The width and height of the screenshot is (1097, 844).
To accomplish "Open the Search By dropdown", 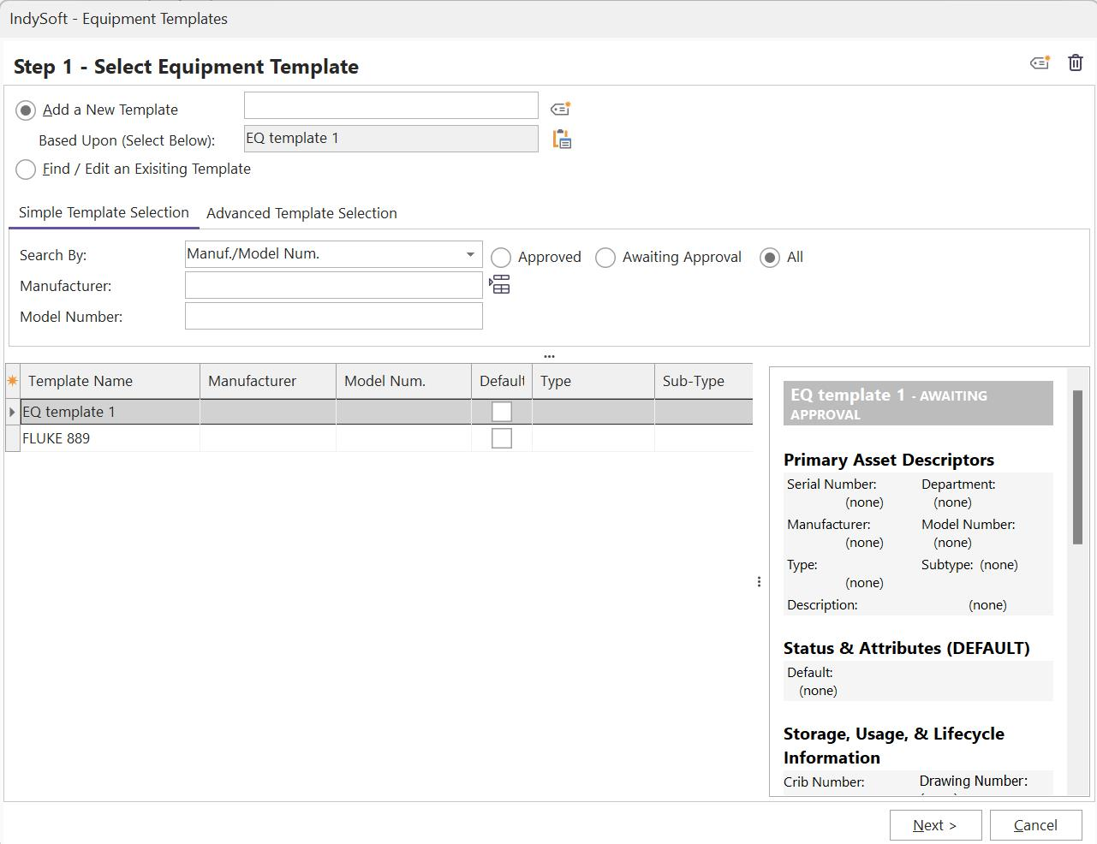I will tap(470, 254).
